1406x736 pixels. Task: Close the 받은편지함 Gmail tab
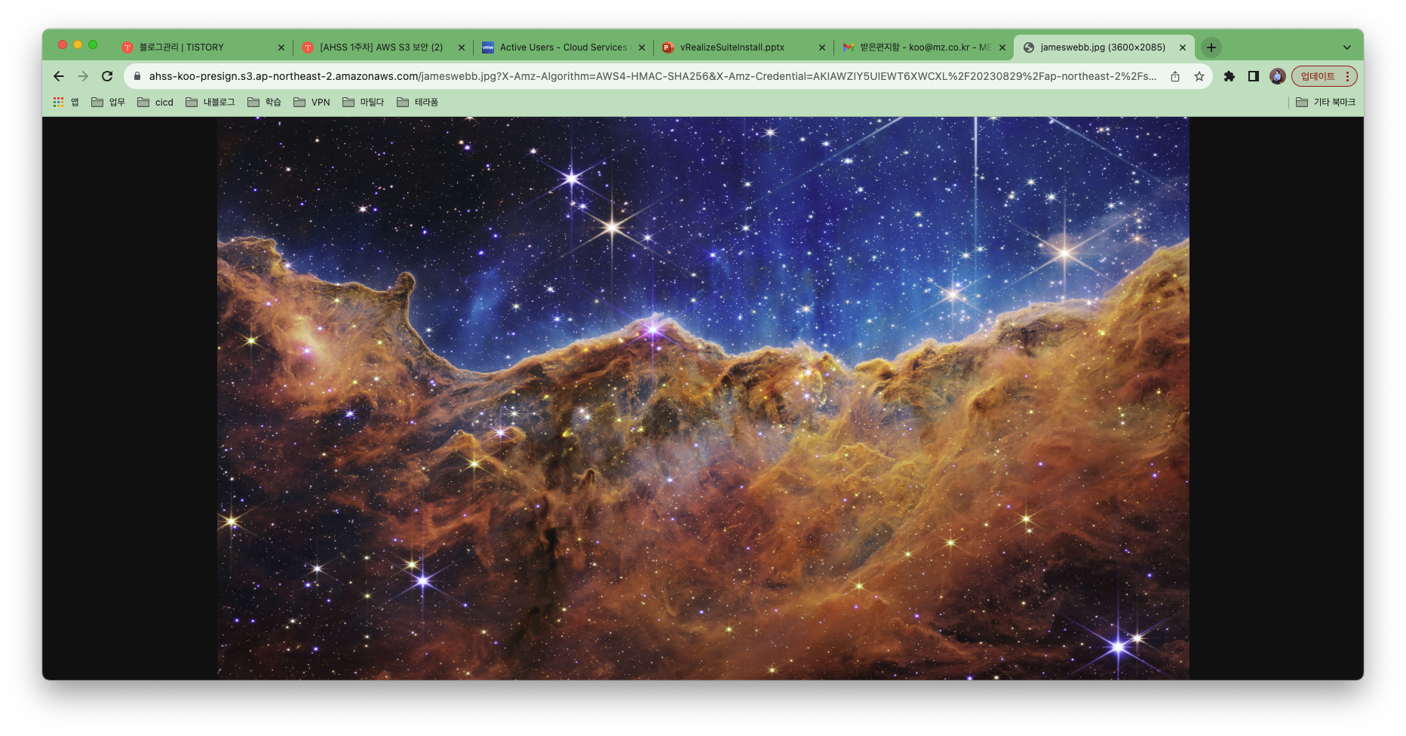point(1002,48)
